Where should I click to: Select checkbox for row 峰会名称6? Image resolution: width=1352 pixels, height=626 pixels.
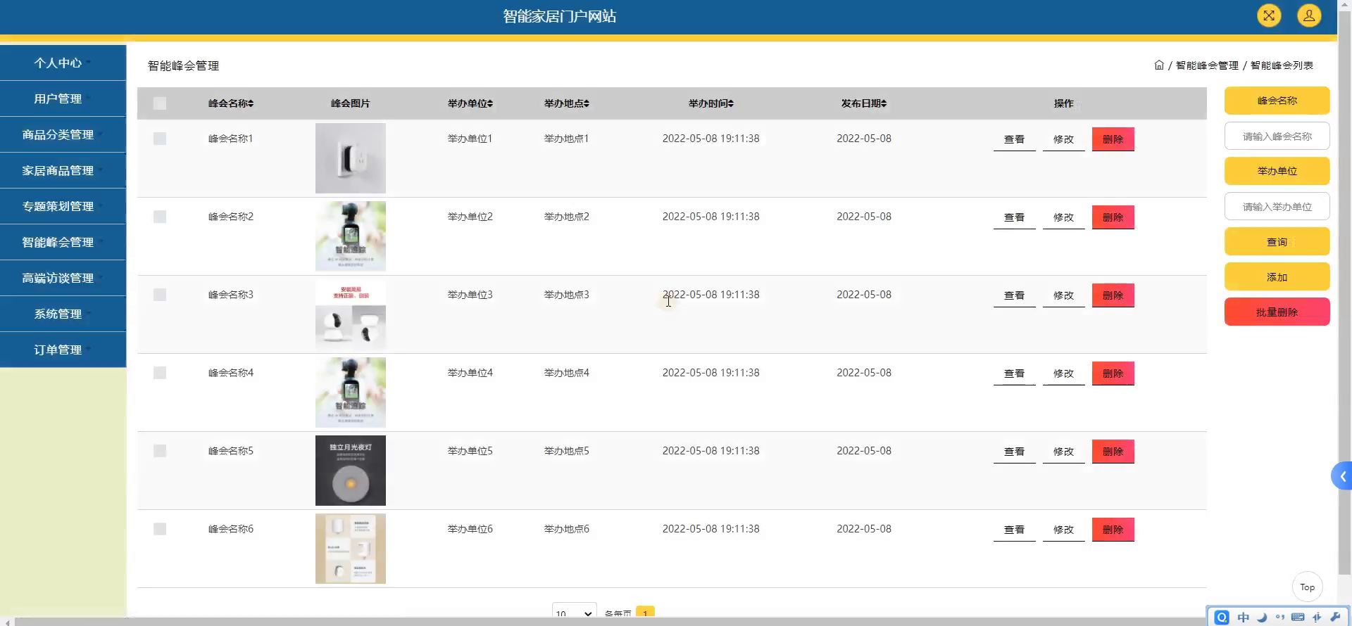[x=160, y=529]
